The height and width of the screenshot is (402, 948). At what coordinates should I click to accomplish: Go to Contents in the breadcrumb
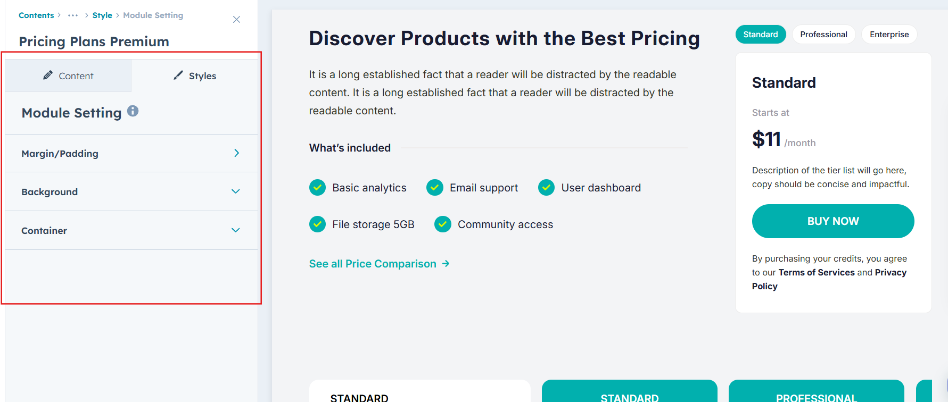[36, 15]
